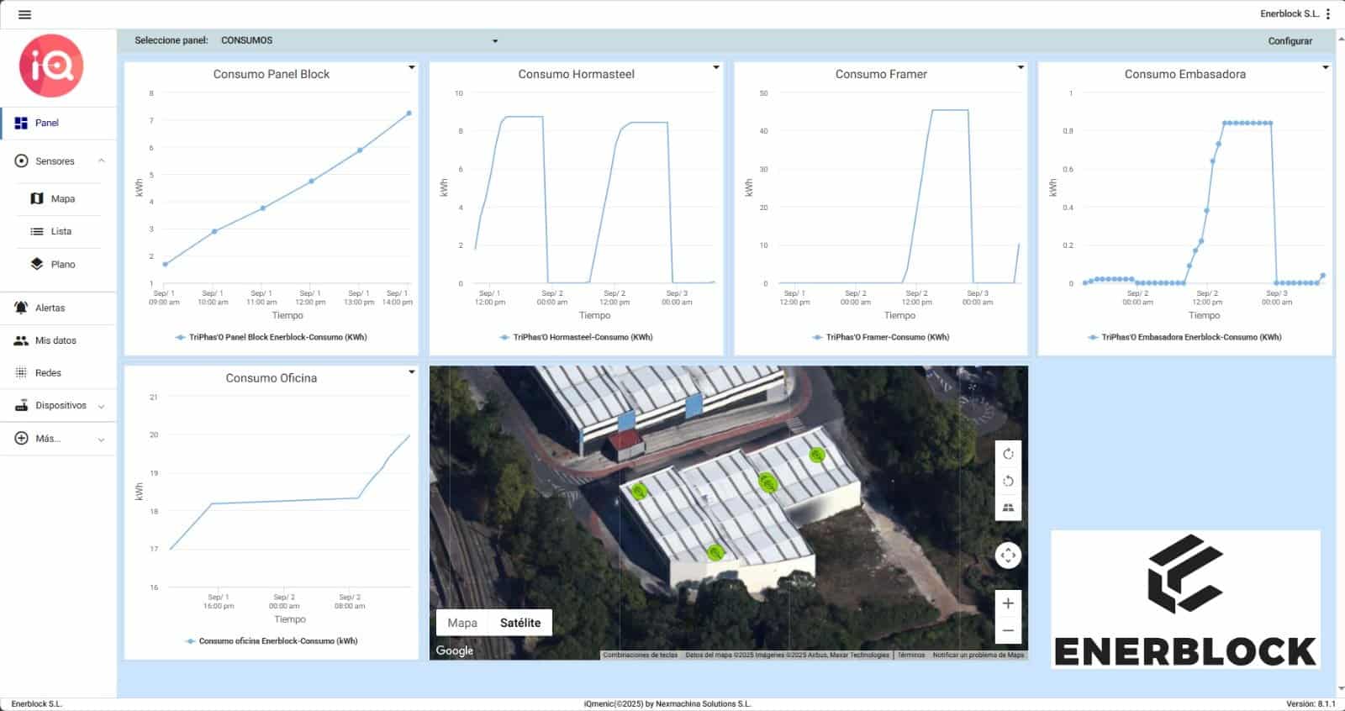The image size is (1345, 711).
Task: Toggle the Panel Block Consumo legend series
Action: coord(277,337)
